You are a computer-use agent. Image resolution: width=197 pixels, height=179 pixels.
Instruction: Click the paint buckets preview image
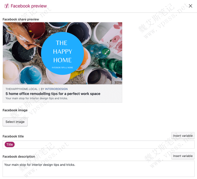pos(62,53)
